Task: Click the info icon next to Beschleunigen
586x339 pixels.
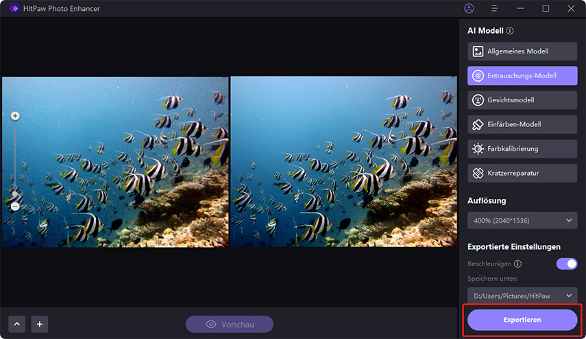Action: tap(518, 264)
